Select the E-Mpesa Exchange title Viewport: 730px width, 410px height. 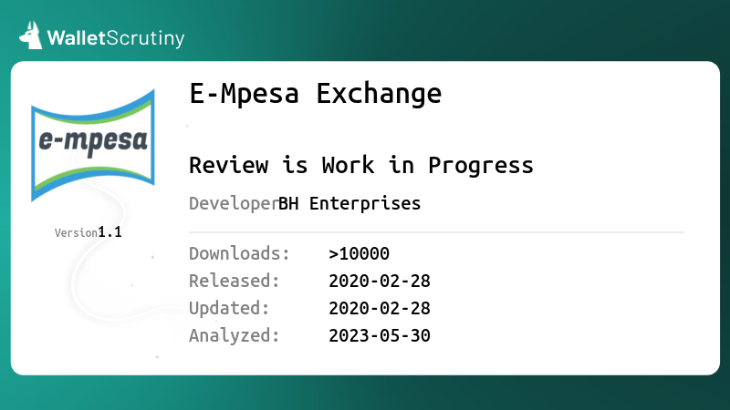pos(315,93)
